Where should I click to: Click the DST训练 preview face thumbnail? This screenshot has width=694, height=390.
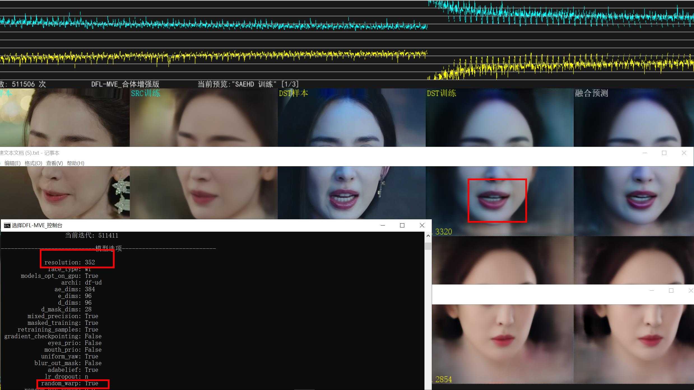click(x=500, y=118)
